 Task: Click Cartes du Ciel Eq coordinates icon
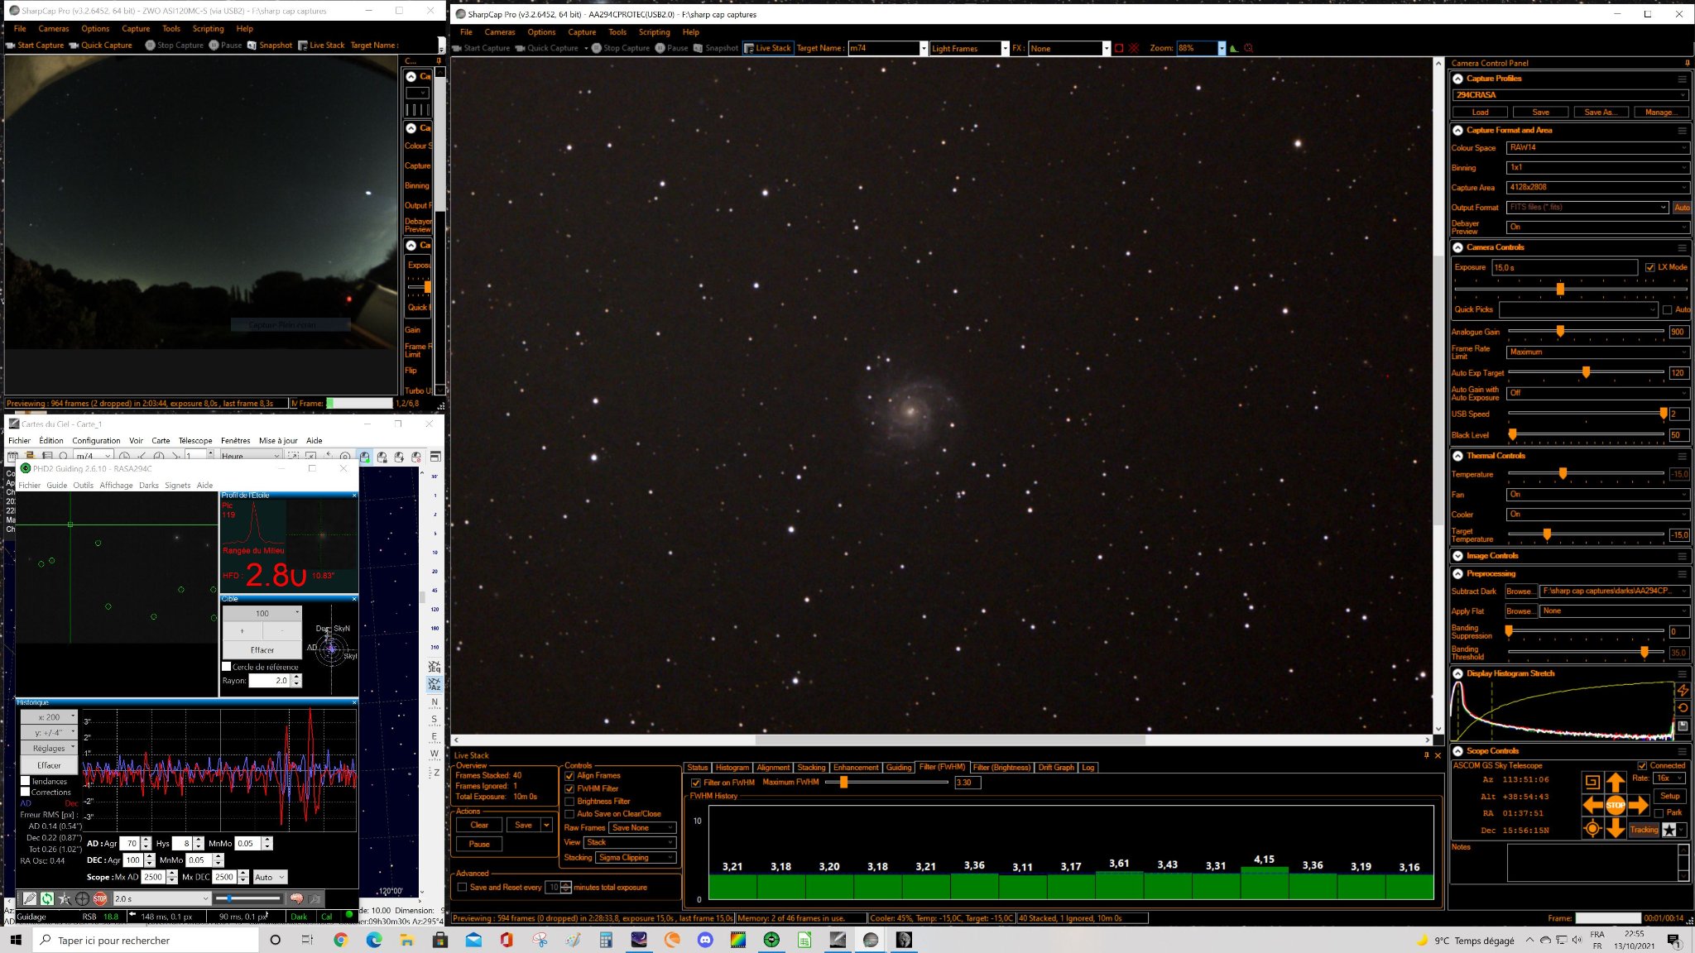(435, 666)
